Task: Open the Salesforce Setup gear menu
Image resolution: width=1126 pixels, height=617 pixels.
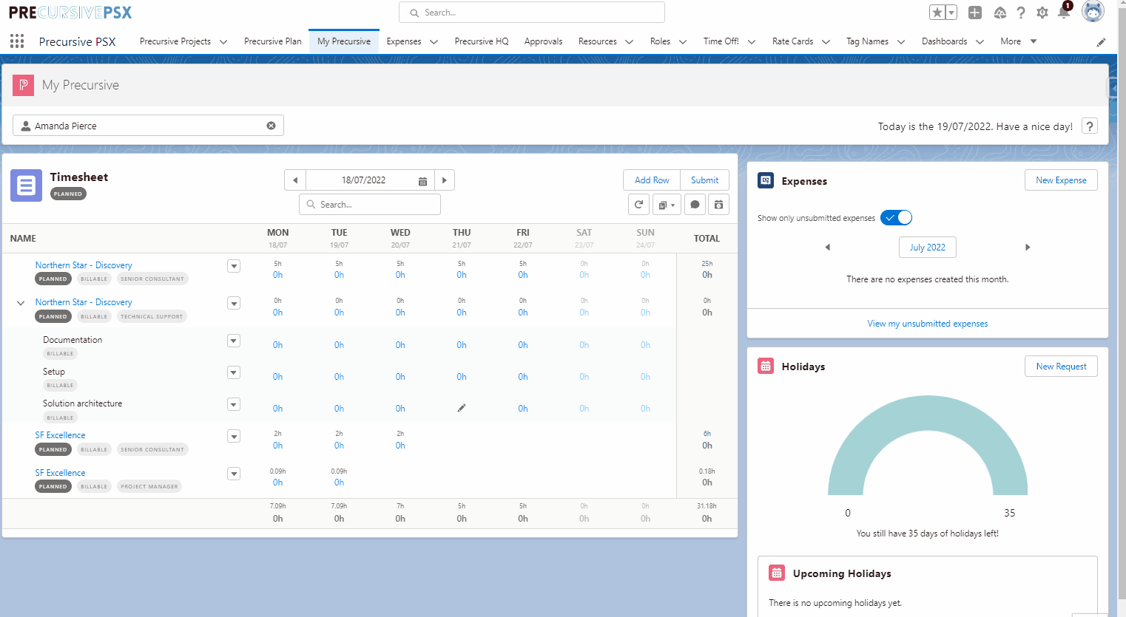Action: pos(1042,13)
